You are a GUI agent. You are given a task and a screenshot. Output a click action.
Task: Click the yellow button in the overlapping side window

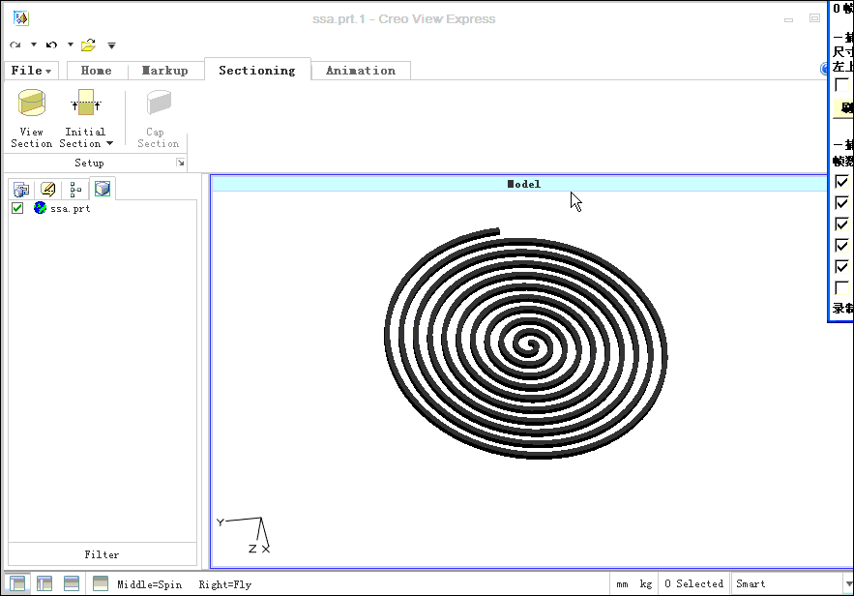[843, 107]
